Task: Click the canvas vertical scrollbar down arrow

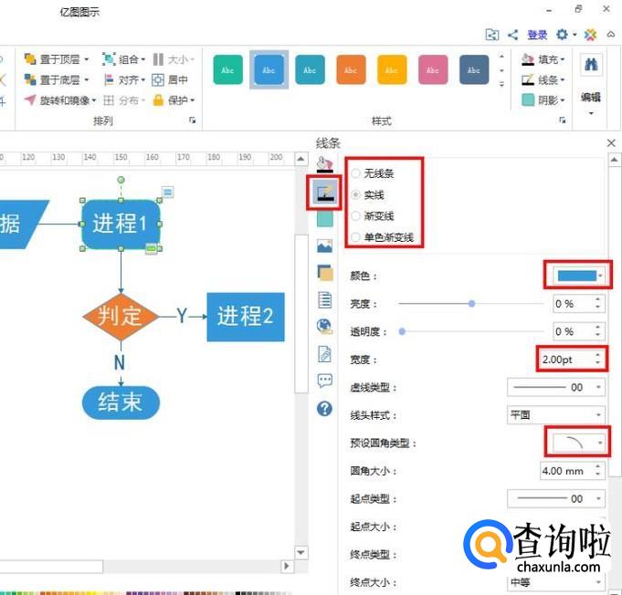Action: coord(300,552)
